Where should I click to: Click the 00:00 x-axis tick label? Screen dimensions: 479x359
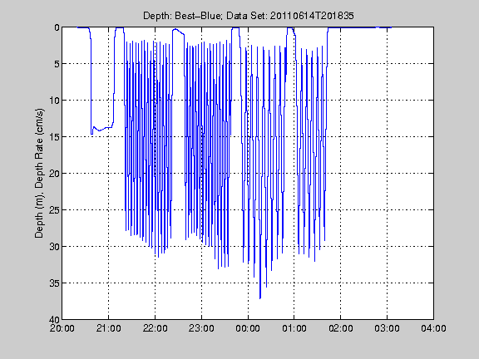(x=248, y=328)
